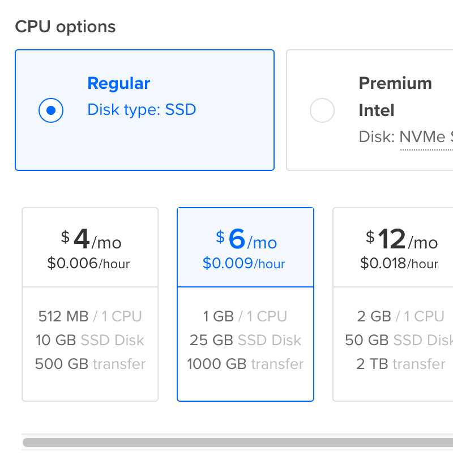Select the $6/mo plan

point(245,304)
